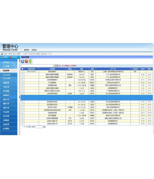The image size is (154, 179).
Task: Go to next page via 下一页 link
Action: [x=26, y=127]
